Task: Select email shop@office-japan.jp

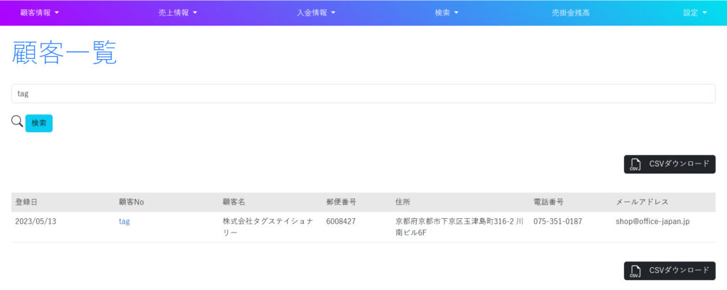Action: pyautogui.click(x=653, y=221)
